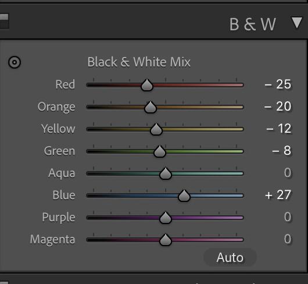Edit the Red value field showing -25
Viewport: 308px width, 284px height.
(278, 84)
